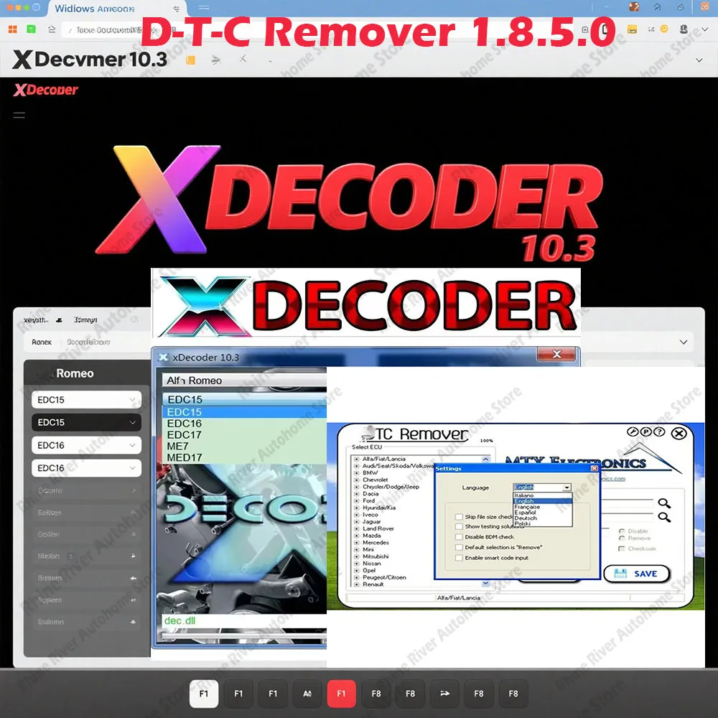Image resolution: width=718 pixels, height=718 pixels.
Task: Click the floppy disk icon on the SAVE button
Action: tap(620, 573)
